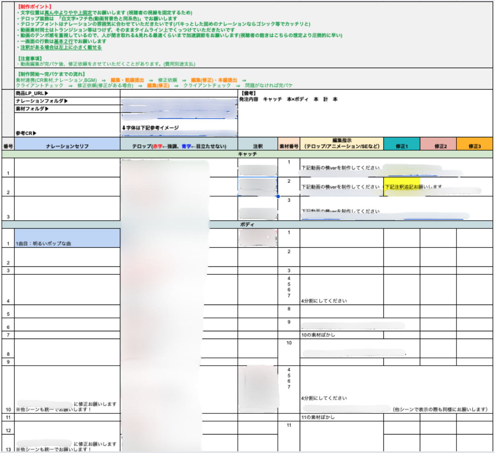
Task: Click the ボディ section divider row
Action: coord(247,225)
